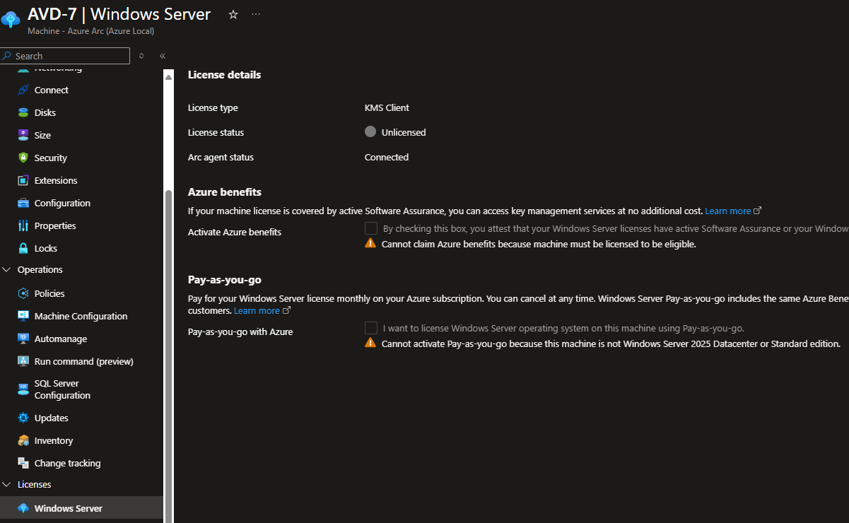Click the Machine Configuration label
This screenshot has height=523, width=849.
(x=81, y=316)
